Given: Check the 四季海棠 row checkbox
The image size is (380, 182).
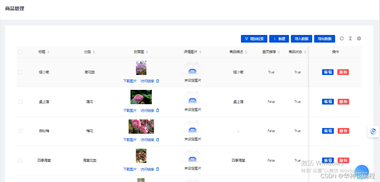Looking at the screenshot, I should click(x=20, y=160).
